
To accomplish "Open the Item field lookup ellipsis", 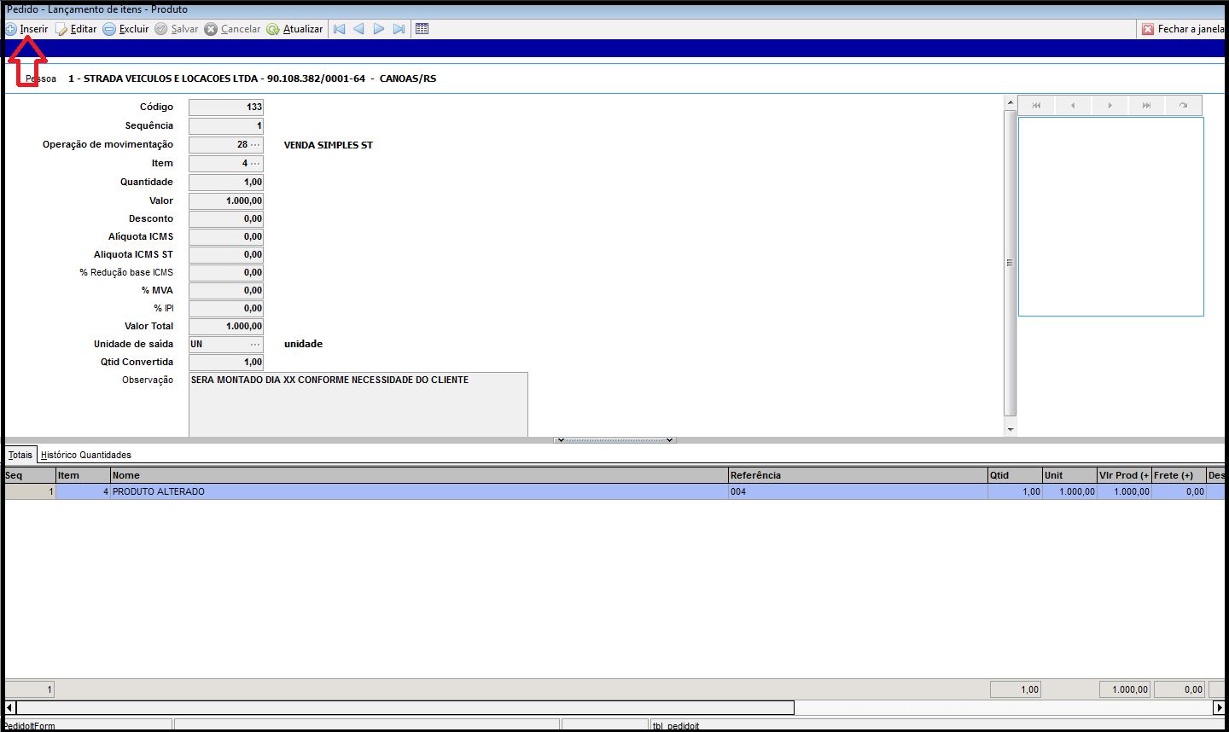I will click(x=254, y=164).
